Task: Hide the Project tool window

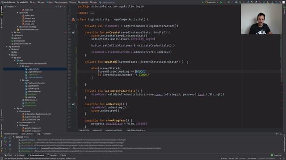Action: (x=64, y=7)
